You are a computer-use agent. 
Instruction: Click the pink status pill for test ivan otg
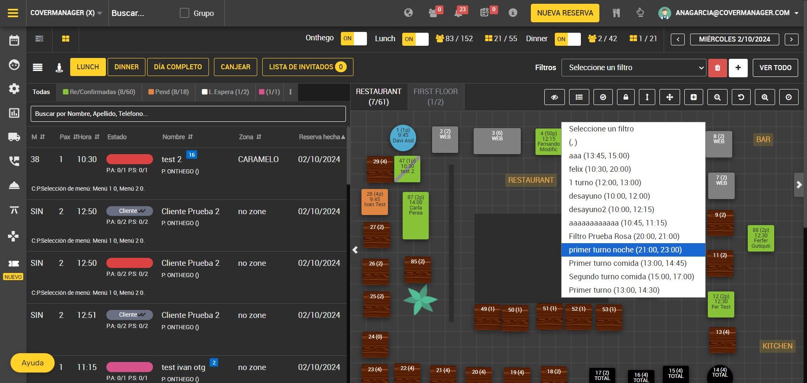click(129, 367)
